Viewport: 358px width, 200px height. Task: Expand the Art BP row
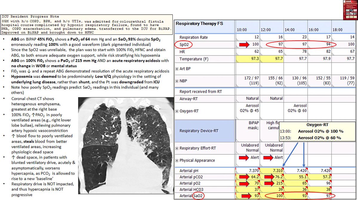pos(176,69)
